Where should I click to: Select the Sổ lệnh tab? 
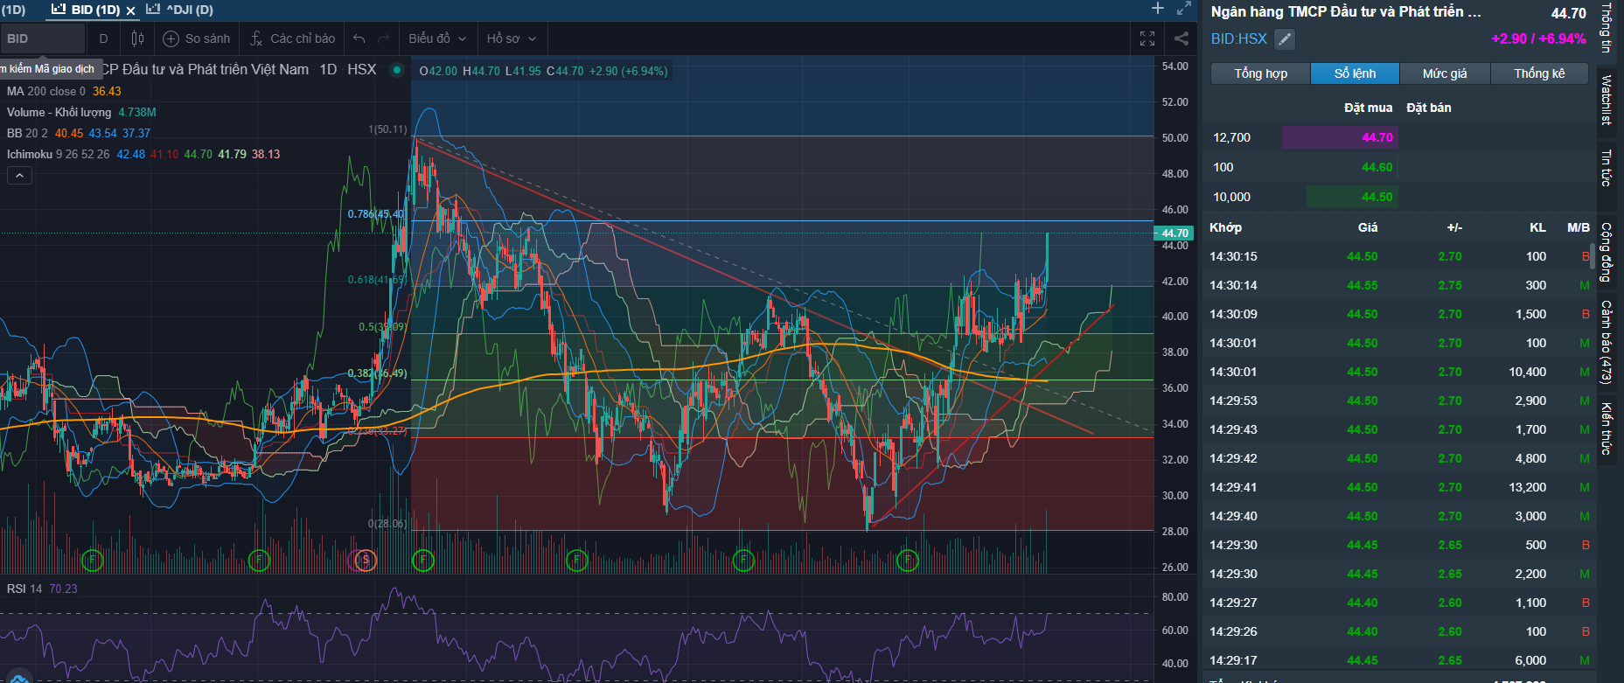click(1355, 73)
